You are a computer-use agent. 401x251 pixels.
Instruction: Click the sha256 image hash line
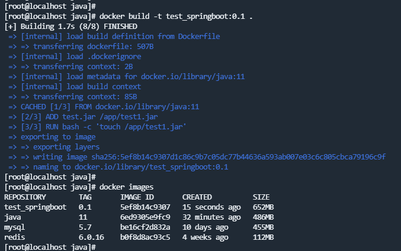(x=197, y=157)
